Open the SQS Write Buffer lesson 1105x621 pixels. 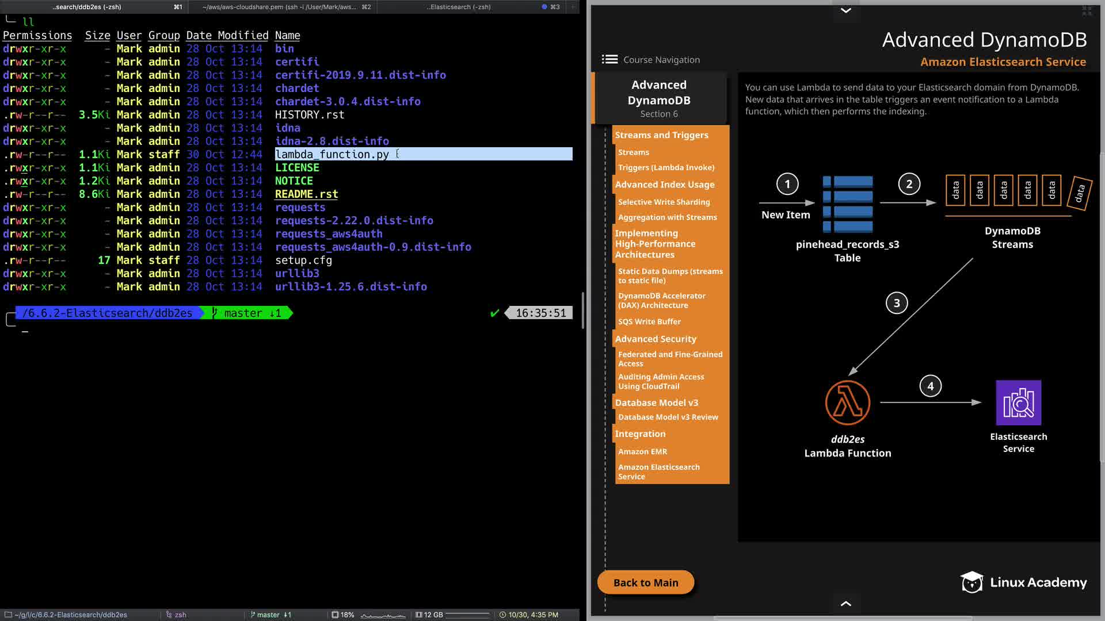(x=649, y=321)
